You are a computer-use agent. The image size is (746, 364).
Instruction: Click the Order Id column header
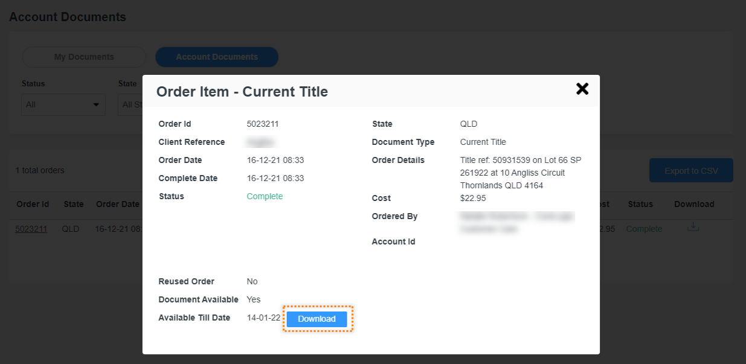click(33, 204)
